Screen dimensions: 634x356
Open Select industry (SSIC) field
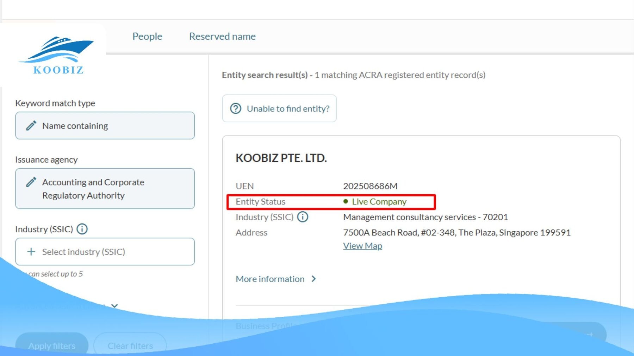point(105,252)
